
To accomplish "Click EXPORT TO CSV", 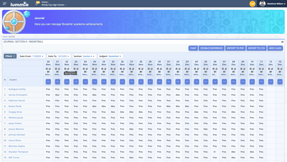I will (x=256, y=48).
